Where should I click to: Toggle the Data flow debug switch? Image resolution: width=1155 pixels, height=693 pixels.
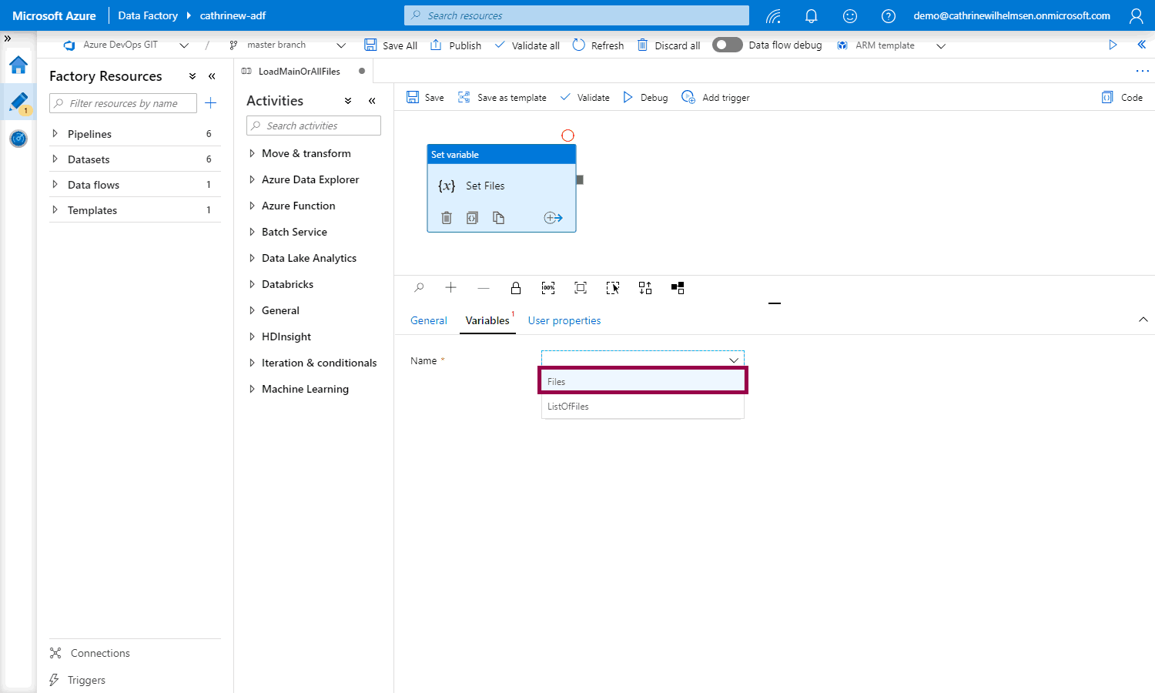(727, 45)
